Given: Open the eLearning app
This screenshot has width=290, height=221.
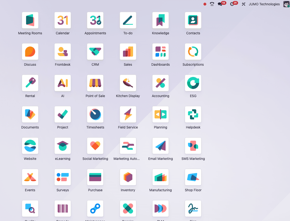Looking at the screenshot, I should (x=63, y=146).
